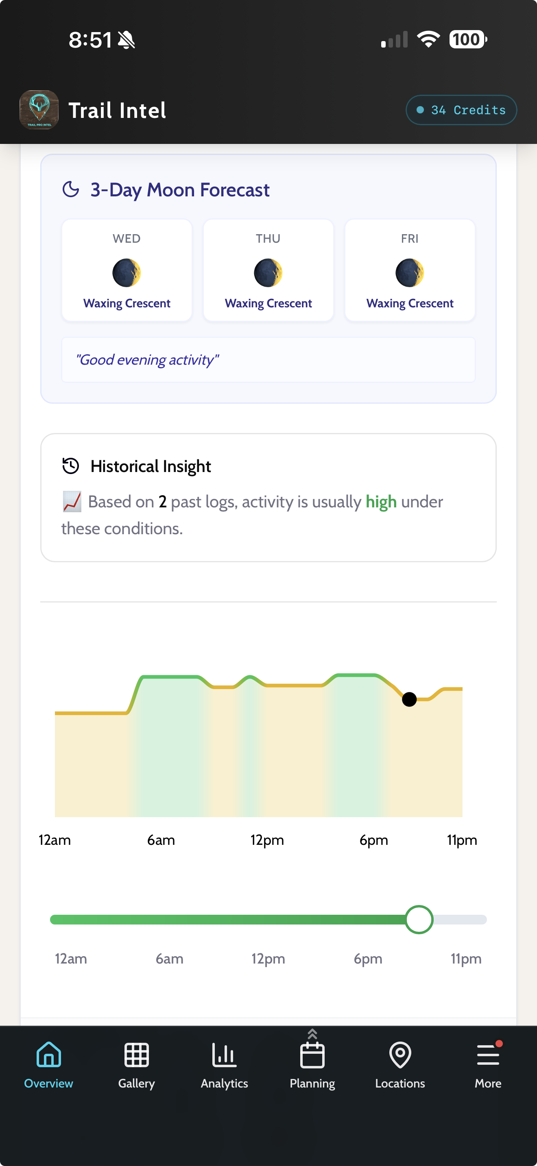Open the Planning calendar icon

pos(312,1055)
